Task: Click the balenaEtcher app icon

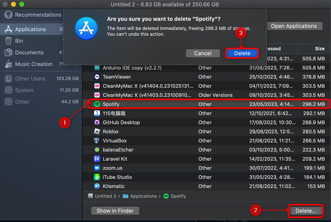Action: pyautogui.click(x=97, y=150)
